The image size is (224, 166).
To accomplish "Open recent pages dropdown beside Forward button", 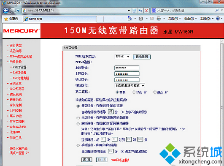I will pyautogui.click(x=18, y=11).
